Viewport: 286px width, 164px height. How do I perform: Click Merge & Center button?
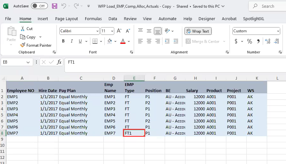coord(202,42)
